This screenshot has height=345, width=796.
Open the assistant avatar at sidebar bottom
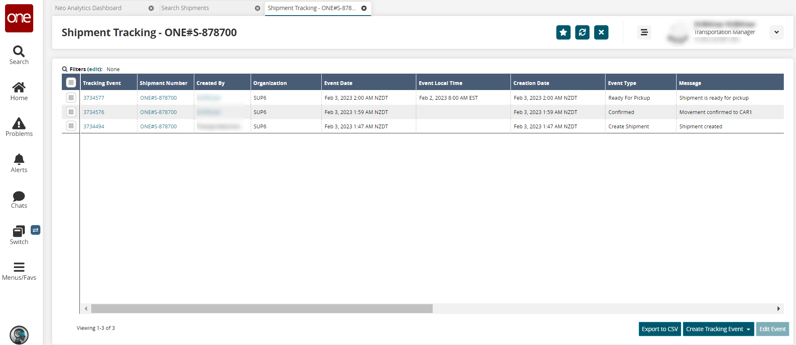point(19,335)
